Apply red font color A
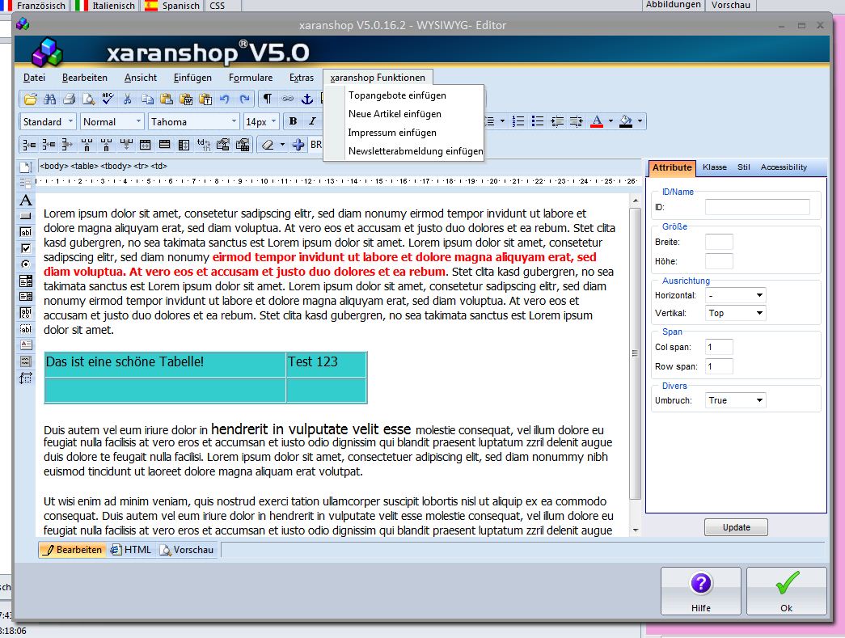Viewport: 845px width, 638px height. (x=597, y=122)
